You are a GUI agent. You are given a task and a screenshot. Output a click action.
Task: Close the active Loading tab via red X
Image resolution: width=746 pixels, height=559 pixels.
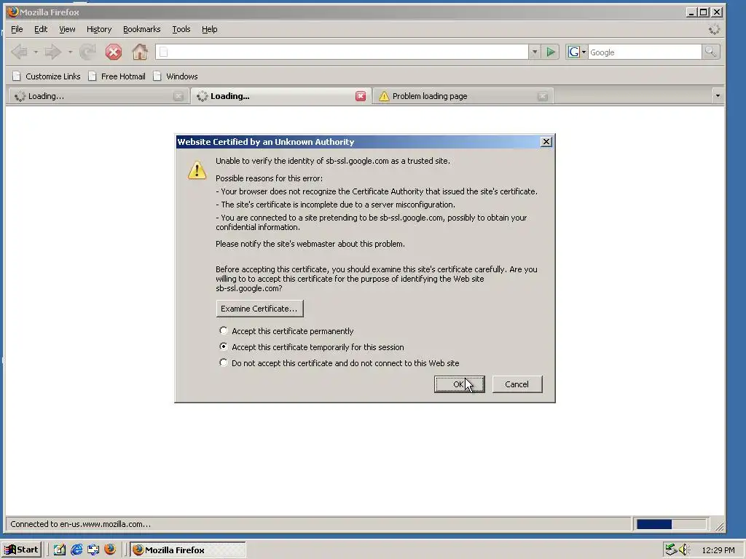coord(361,96)
